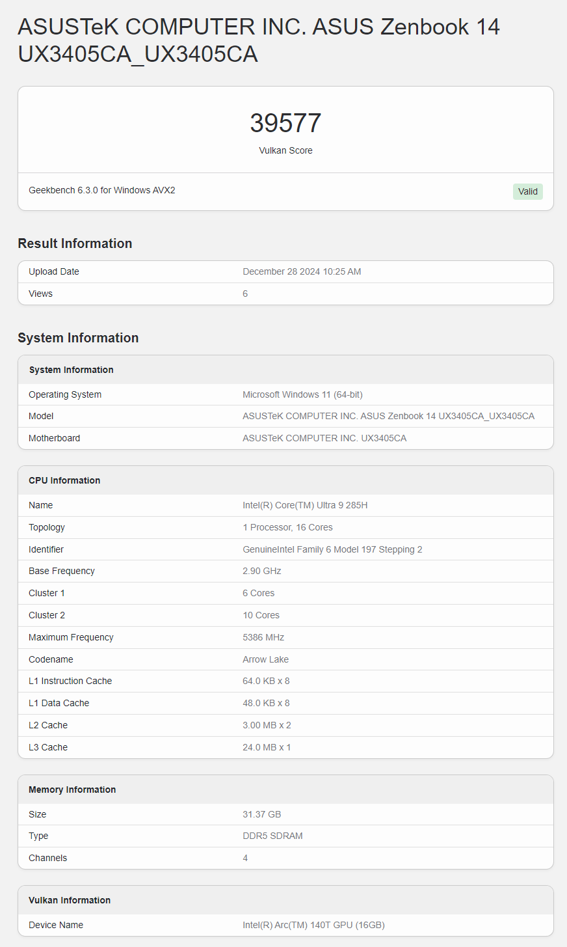Click the Codename Arrow Lake value
The width and height of the screenshot is (567, 947).
[x=265, y=659]
